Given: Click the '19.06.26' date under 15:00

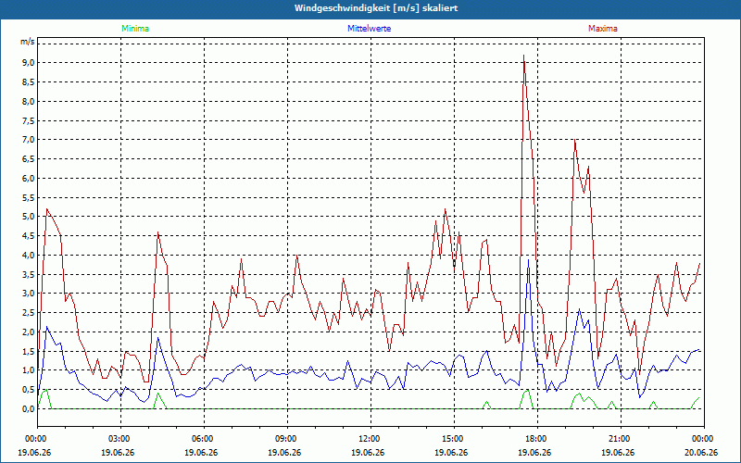Looking at the screenshot, I should click(x=451, y=452).
